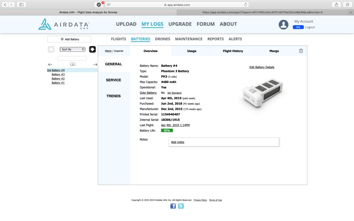Open MY LOGS in the main navigation

pyautogui.click(x=152, y=24)
